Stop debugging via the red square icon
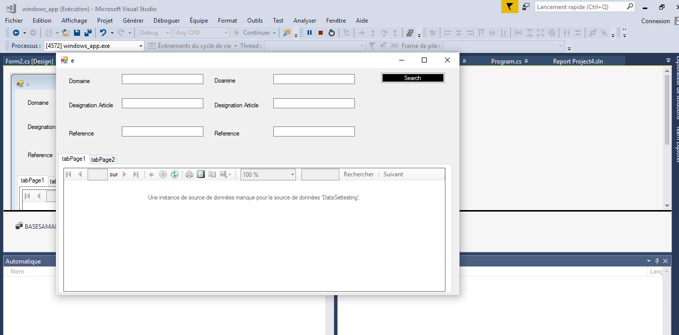This screenshot has width=679, height=335. 321,33
